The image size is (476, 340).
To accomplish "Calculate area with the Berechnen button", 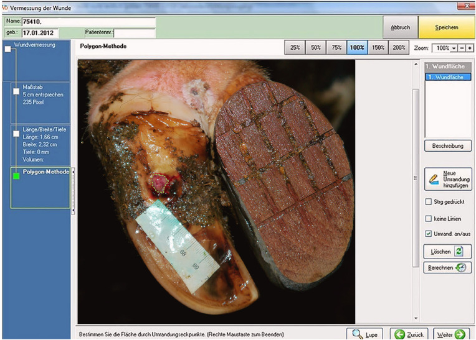I will 447,268.
